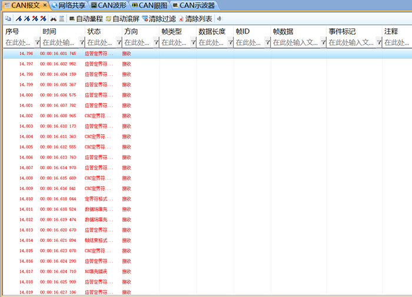Click the first blue marker tool icon
The image size is (412, 297).
[x=19, y=19]
